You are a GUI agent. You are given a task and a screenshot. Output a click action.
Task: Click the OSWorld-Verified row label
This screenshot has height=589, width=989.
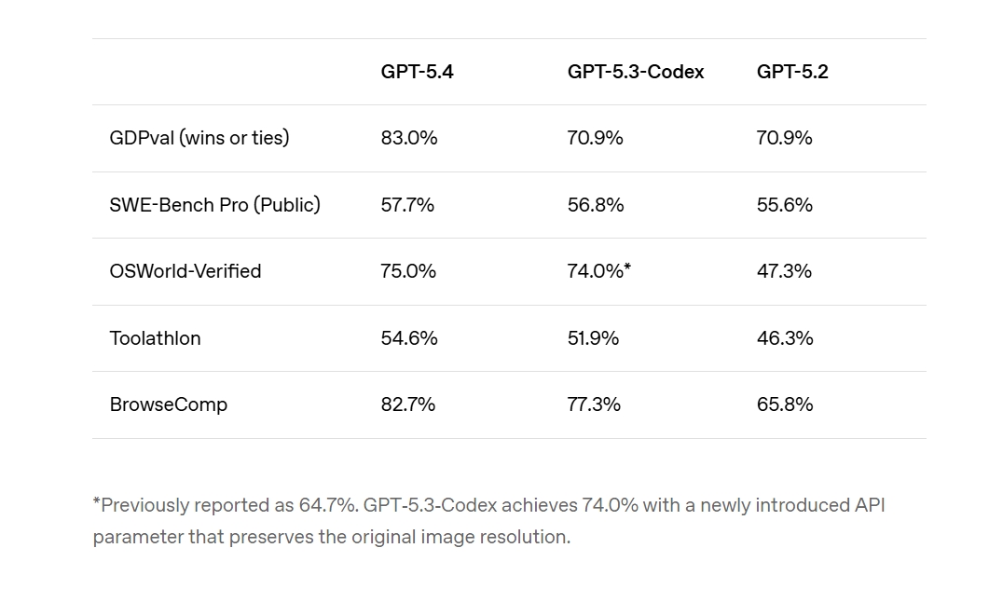[185, 271]
